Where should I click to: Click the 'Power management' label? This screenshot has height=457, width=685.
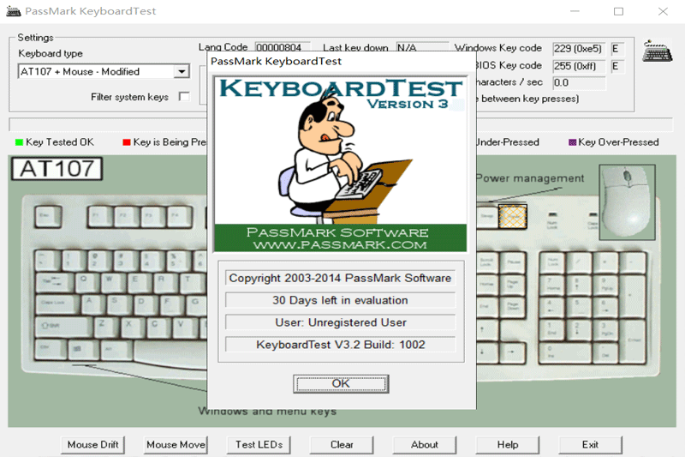(x=530, y=178)
